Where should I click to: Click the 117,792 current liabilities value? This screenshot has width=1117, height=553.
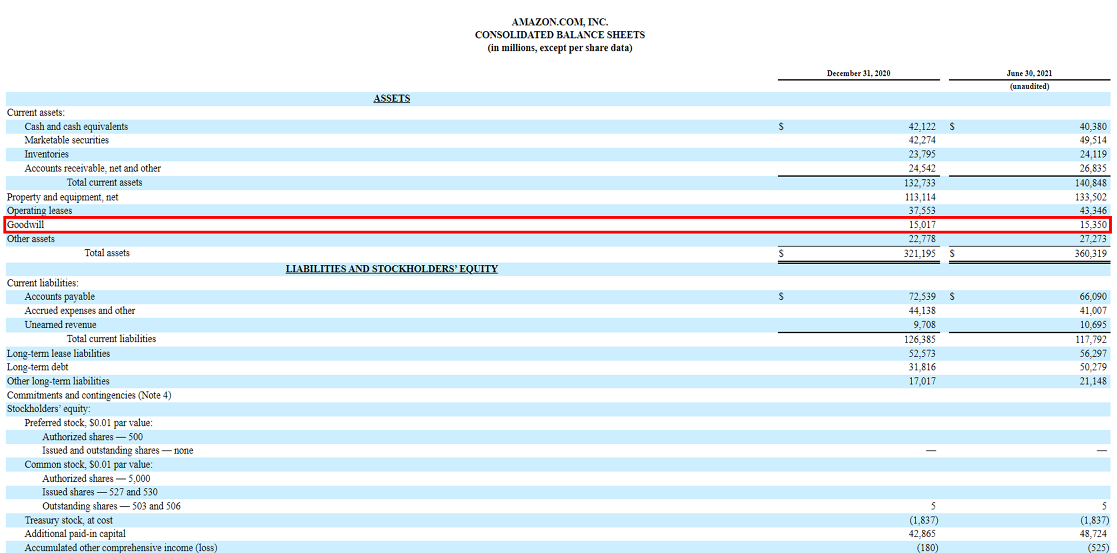(1090, 339)
